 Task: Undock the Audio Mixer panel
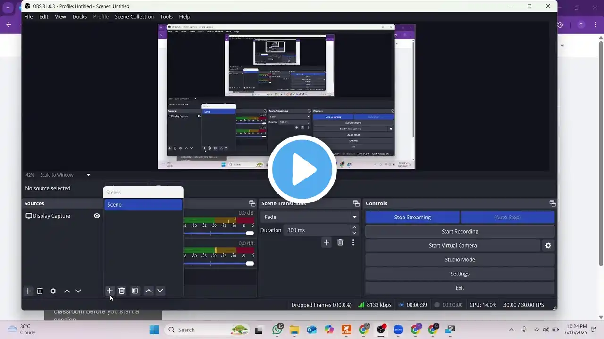(252, 203)
